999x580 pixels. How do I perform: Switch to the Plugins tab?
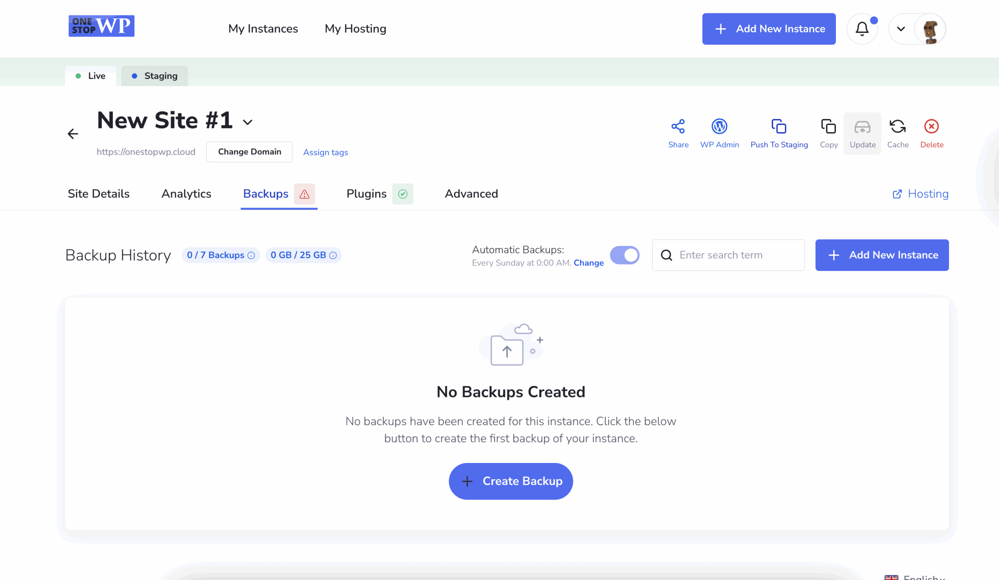366,194
